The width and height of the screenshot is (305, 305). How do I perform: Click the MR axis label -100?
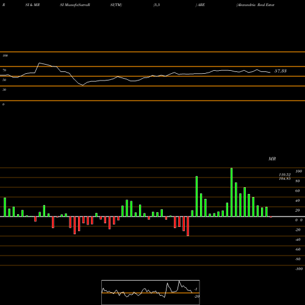tap(299, 269)
